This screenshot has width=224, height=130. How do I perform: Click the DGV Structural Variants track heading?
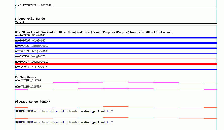tap(93, 32)
